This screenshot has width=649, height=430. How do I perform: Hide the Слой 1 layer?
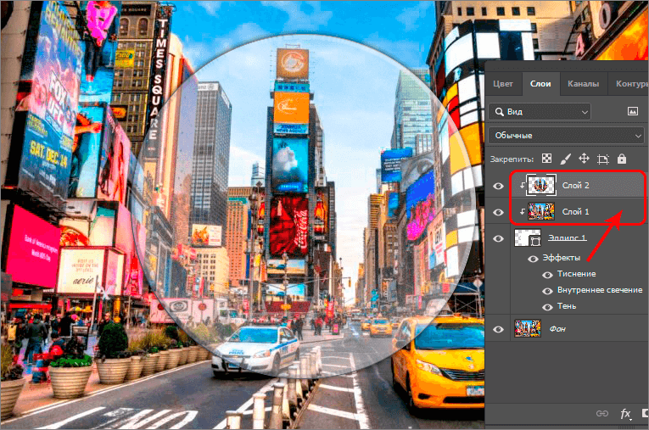498,212
